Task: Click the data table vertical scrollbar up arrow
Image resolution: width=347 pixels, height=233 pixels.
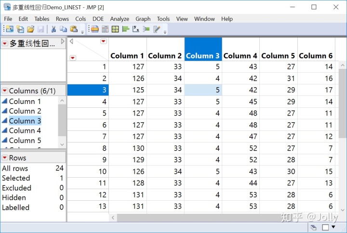Action: click(x=343, y=65)
